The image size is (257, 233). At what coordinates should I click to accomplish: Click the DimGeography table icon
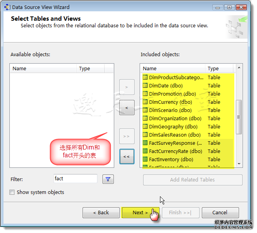click(145, 126)
